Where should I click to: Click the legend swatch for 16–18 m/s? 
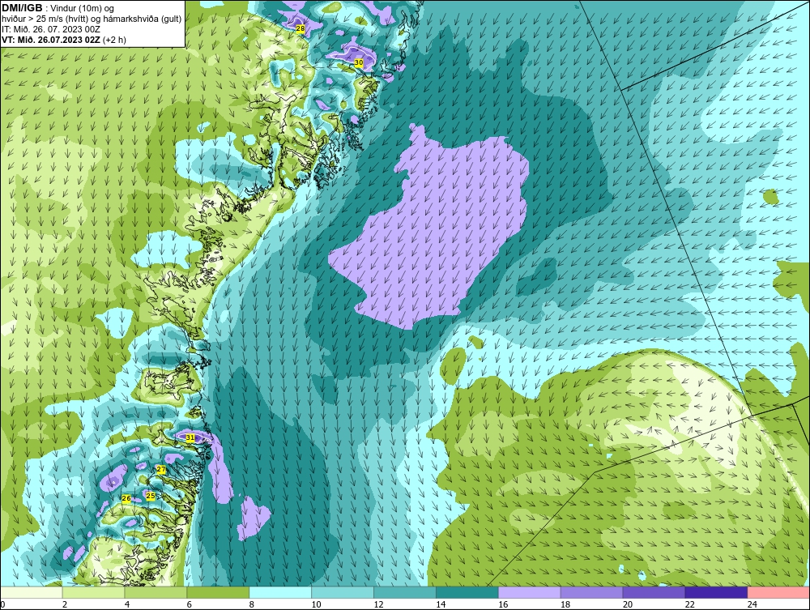click(530, 592)
